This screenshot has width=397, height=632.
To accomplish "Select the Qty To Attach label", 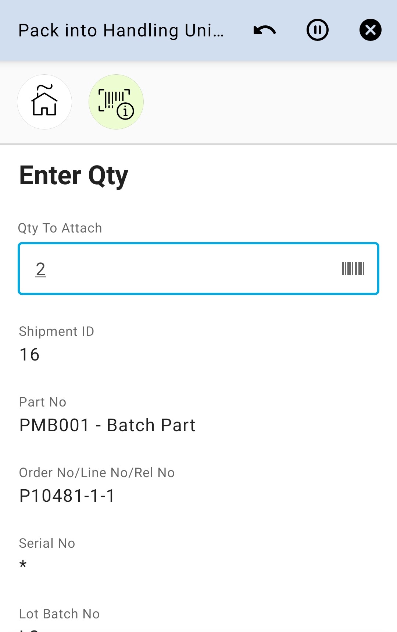I will [60, 228].
